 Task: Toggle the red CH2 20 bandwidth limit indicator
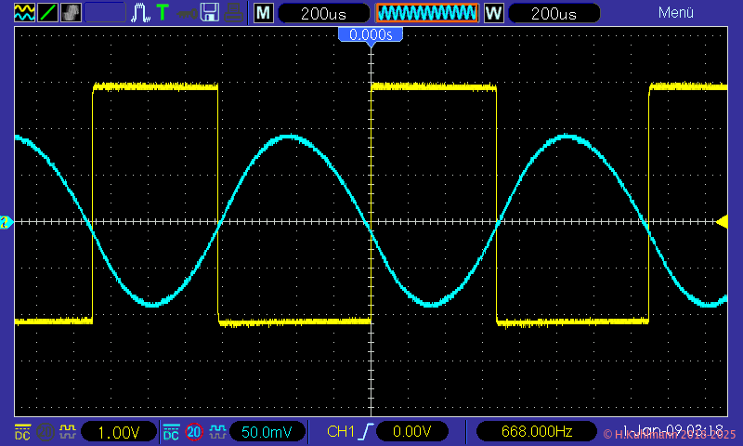click(x=194, y=432)
